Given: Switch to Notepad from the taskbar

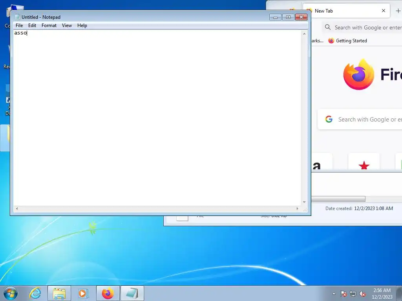Looking at the screenshot, I should (132, 293).
